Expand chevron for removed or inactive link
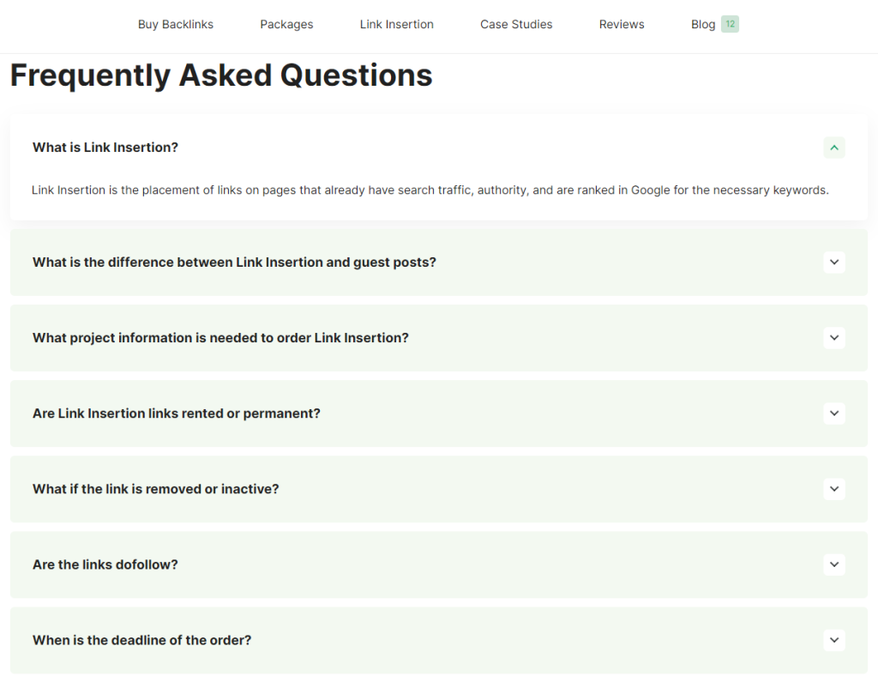878x676 pixels. (834, 489)
